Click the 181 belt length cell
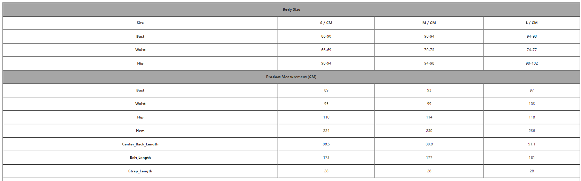This screenshot has height=181, width=581. click(532, 158)
